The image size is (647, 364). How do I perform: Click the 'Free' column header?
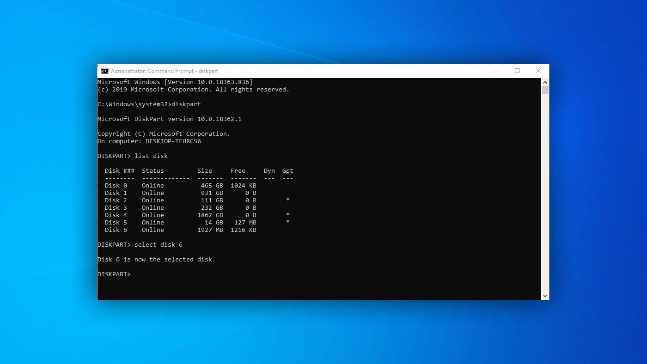(238, 170)
